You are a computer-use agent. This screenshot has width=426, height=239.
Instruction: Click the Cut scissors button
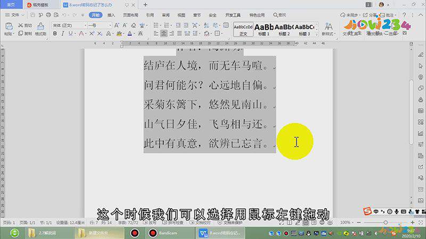[x=24, y=25]
